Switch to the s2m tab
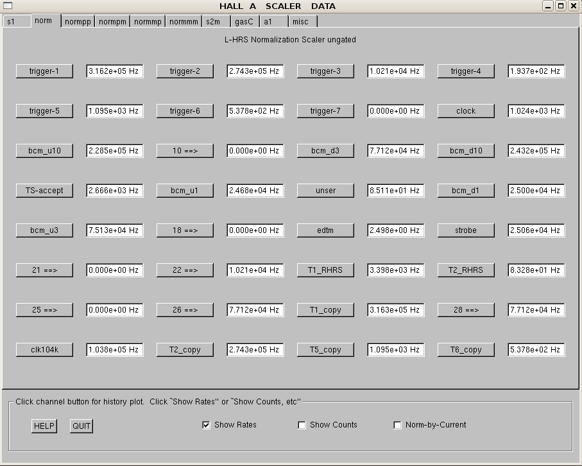Viewport: 582px width, 466px height. [216, 22]
